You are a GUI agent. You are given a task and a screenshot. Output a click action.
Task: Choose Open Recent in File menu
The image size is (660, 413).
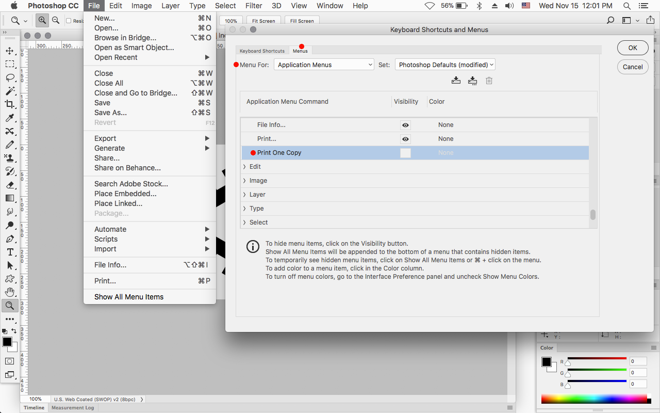pos(150,57)
